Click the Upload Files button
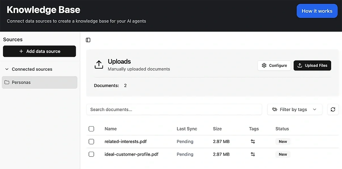Viewport: 342px width, 169px height. pos(312,65)
